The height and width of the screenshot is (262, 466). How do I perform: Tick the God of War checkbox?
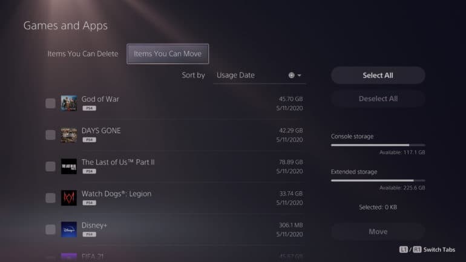tap(50, 103)
